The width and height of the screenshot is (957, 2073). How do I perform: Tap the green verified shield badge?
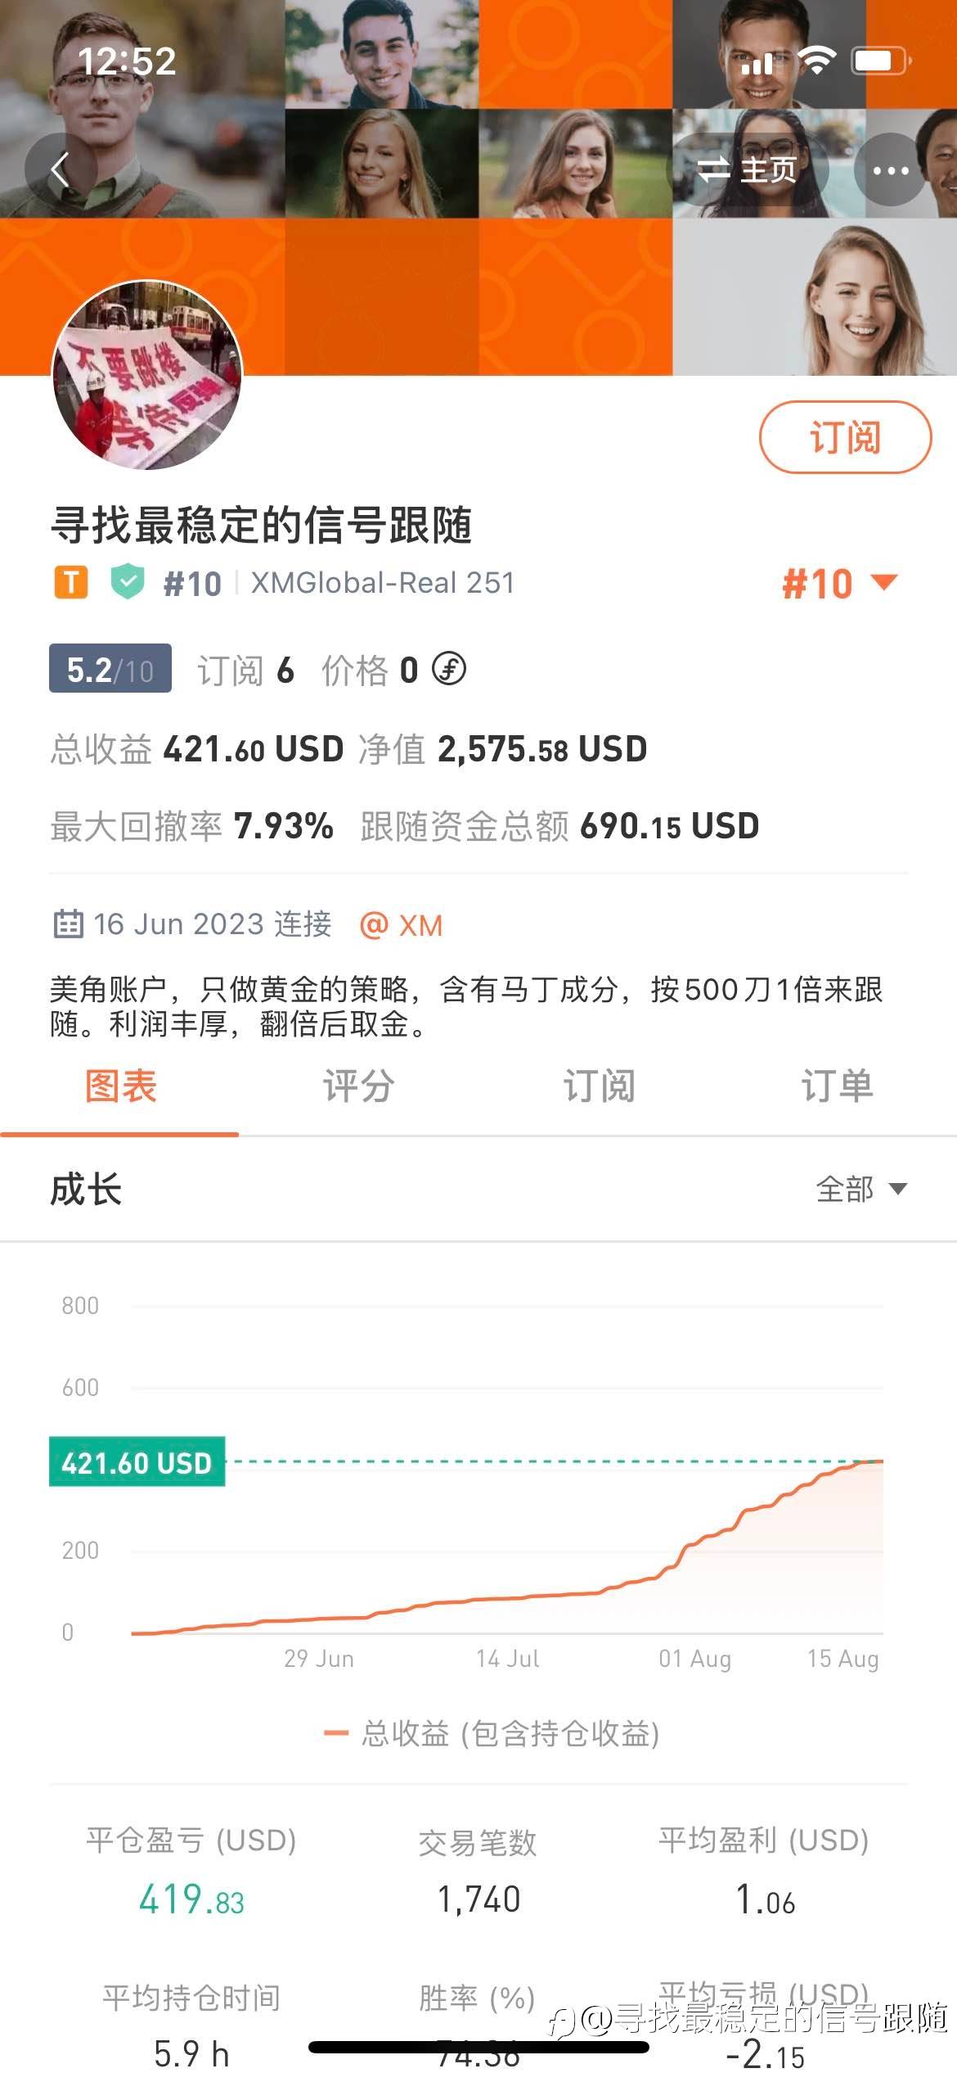(128, 583)
